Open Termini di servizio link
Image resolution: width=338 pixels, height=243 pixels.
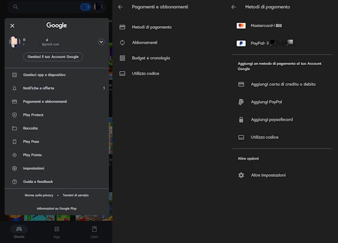coord(76,195)
